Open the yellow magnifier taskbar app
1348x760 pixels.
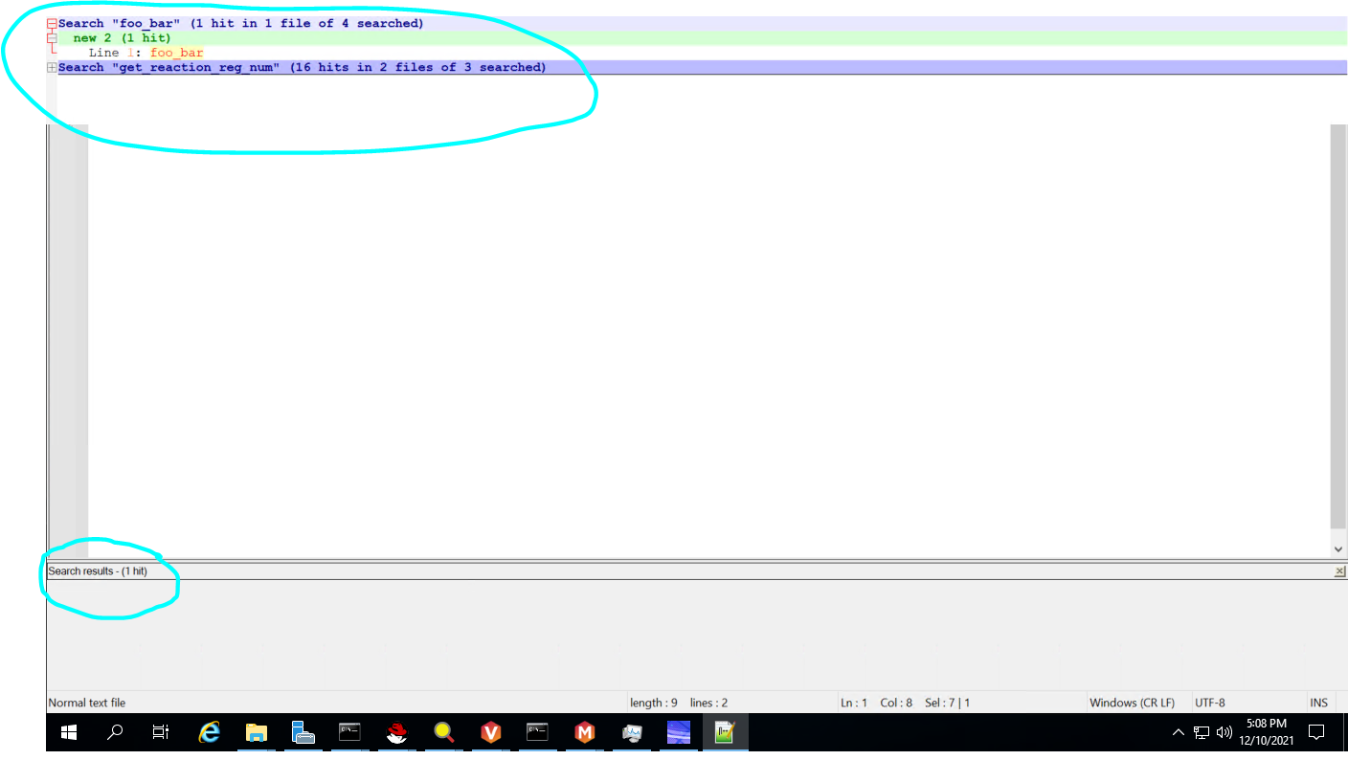pos(443,733)
